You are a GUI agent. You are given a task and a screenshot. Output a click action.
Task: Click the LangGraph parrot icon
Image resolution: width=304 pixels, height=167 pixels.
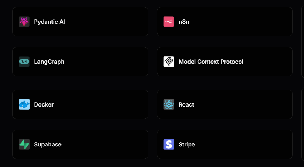24,62
